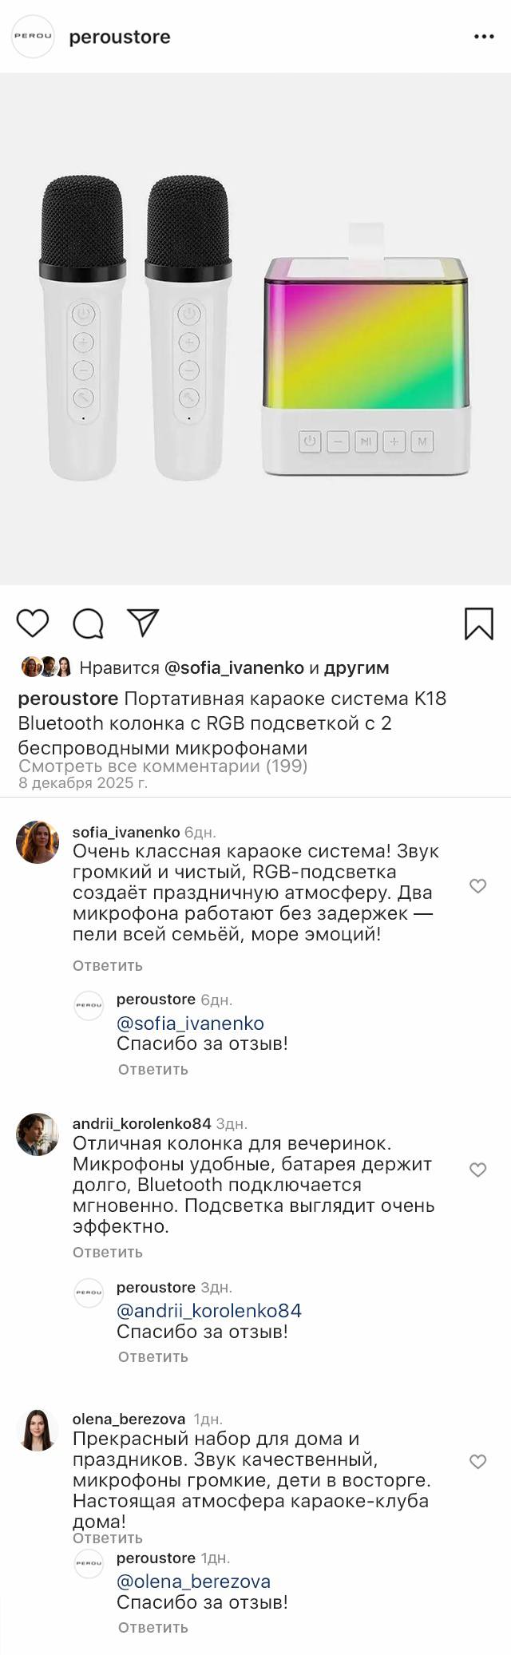Like sofia_ivanenko's comment
Screen dimensions: 511x1655
click(477, 885)
